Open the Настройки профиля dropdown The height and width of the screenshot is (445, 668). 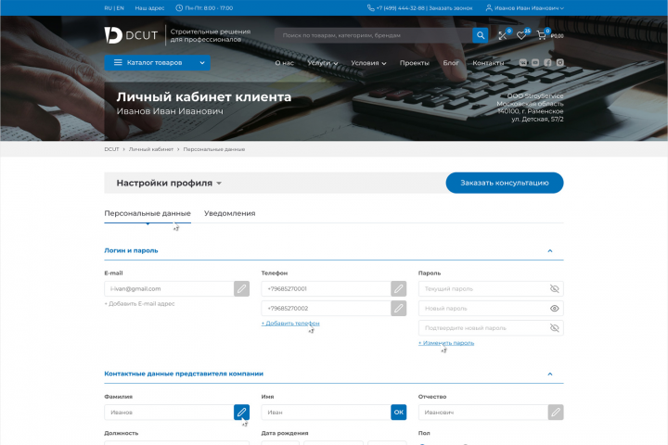click(169, 184)
